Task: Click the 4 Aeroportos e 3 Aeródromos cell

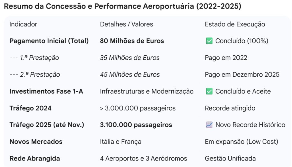Action: (x=143, y=158)
